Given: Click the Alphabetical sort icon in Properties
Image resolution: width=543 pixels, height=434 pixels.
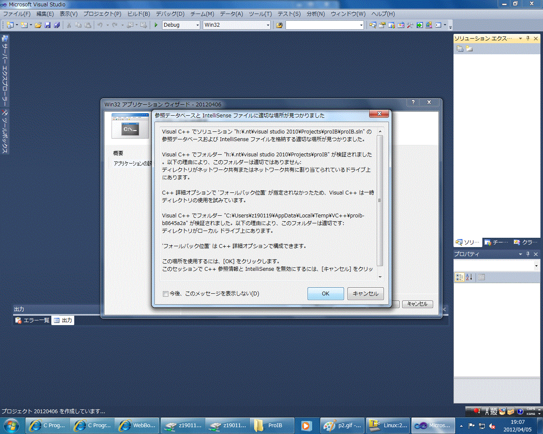Looking at the screenshot, I should [x=469, y=277].
